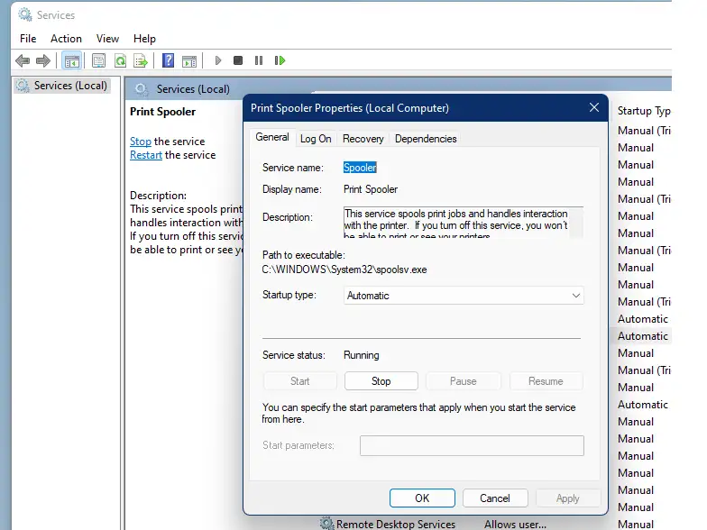
Task: Click the highlighted Spooler service name
Action: click(x=360, y=168)
